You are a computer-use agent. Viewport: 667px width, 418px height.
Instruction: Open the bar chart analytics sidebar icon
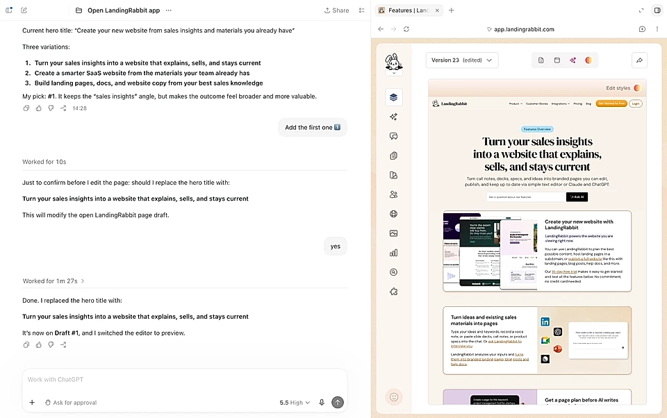pyautogui.click(x=393, y=253)
